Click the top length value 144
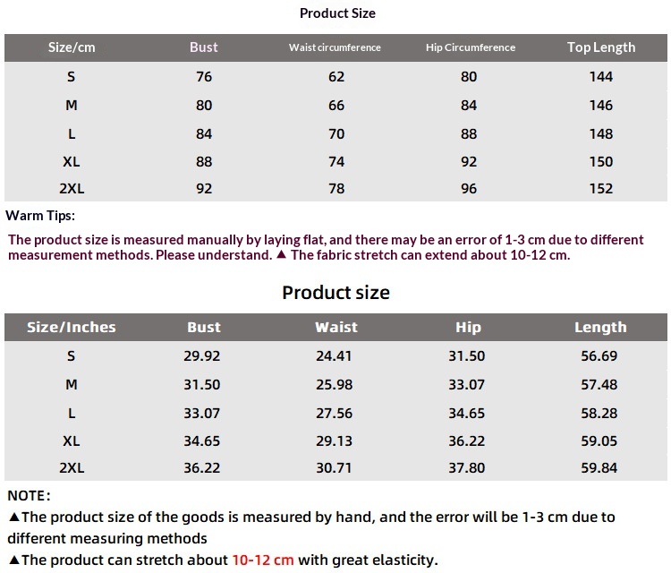This screenshot has height=573, width=671. tap(601, 77)
